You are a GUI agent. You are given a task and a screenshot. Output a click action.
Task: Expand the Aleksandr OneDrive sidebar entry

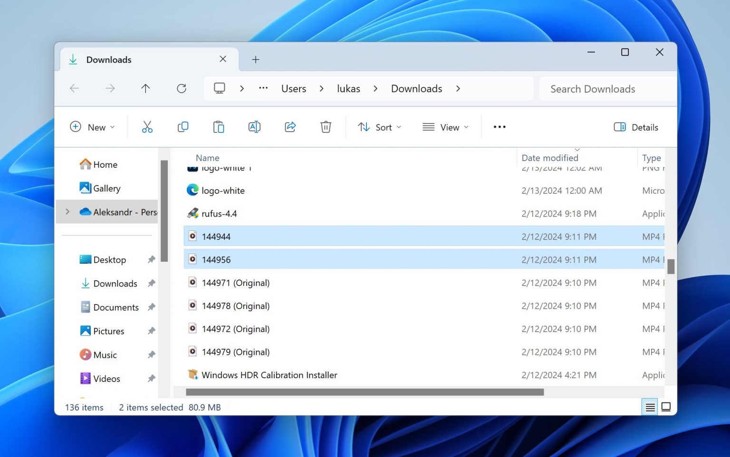67,212
